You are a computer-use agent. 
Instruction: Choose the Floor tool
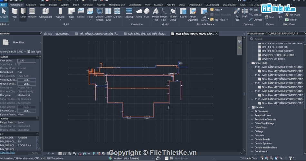coord(90,14)
